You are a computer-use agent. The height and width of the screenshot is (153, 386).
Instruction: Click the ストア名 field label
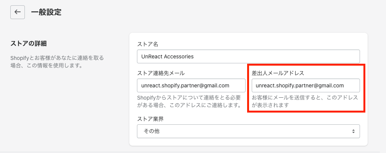pos(148,44)
